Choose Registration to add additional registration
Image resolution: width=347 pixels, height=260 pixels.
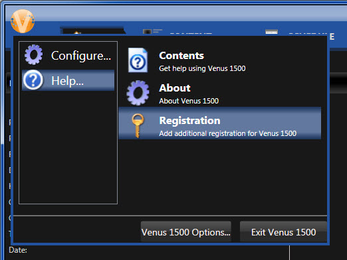click(219, 123)
